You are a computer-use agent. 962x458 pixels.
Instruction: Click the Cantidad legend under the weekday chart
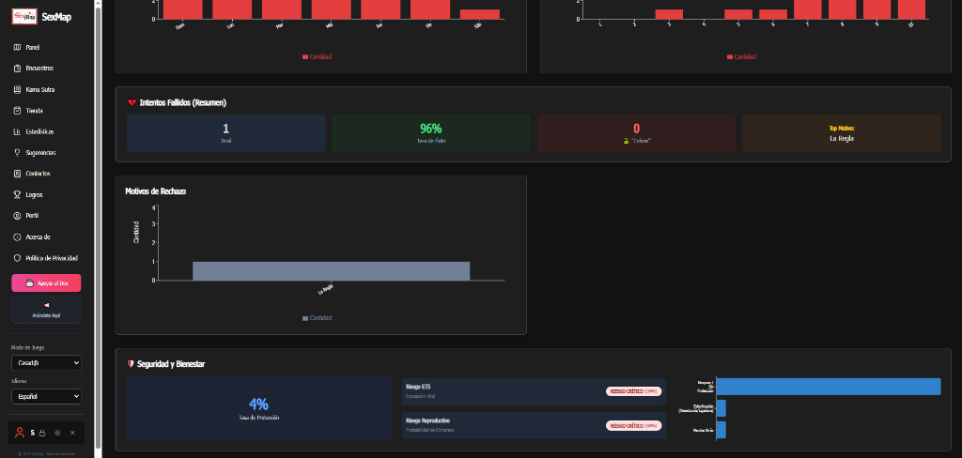pyautogui.click(x=318, y=57)
